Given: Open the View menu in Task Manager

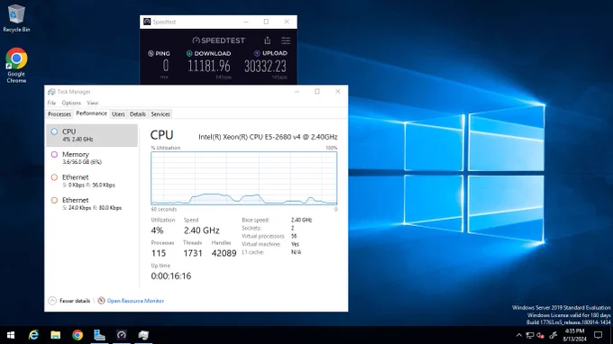Looking at the screenshot, I should coord(93,103).
